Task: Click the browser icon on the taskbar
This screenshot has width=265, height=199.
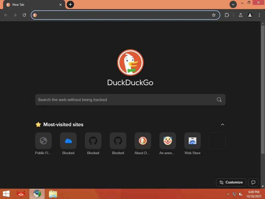Action: (37, 194)
